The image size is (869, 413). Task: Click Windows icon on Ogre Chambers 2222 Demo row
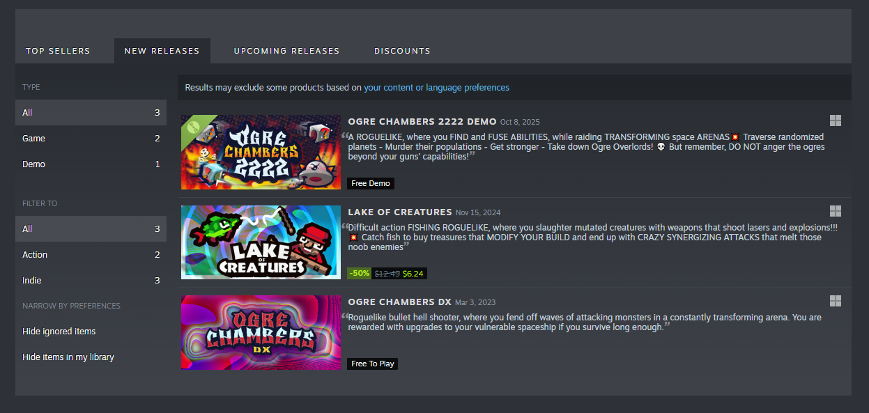[x=836, y=120]
